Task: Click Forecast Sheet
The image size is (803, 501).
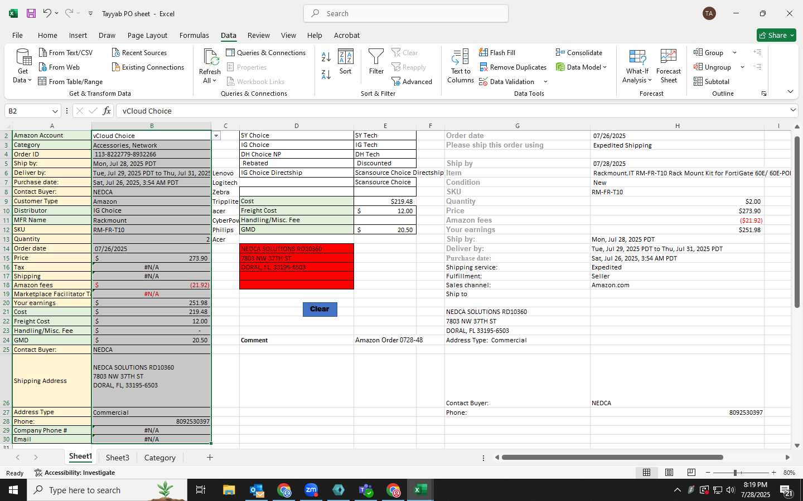Action: [x=669, y=66]
